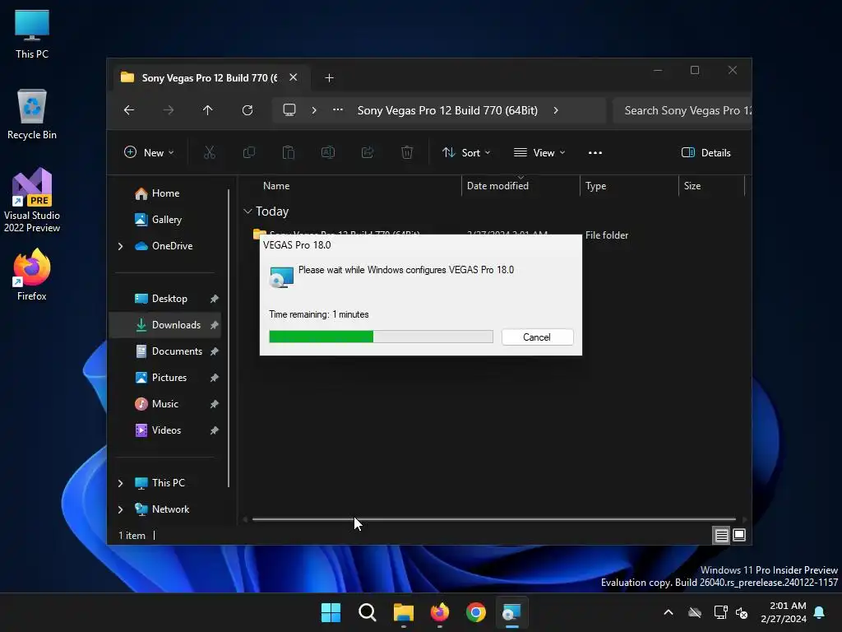
Task: Expand breadcrumb chevron after PC icon
Action: pyautogui.click(x=314, y=110)
